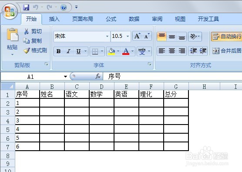Toggle Align Text Right

(181, 51)
